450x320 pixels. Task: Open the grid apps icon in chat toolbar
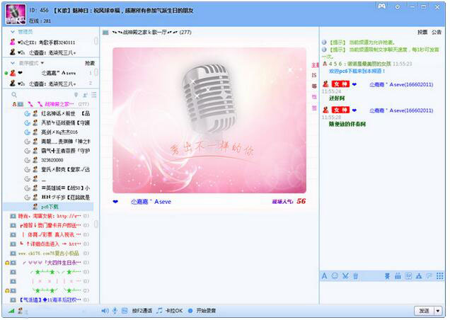(x=439, y=276)
